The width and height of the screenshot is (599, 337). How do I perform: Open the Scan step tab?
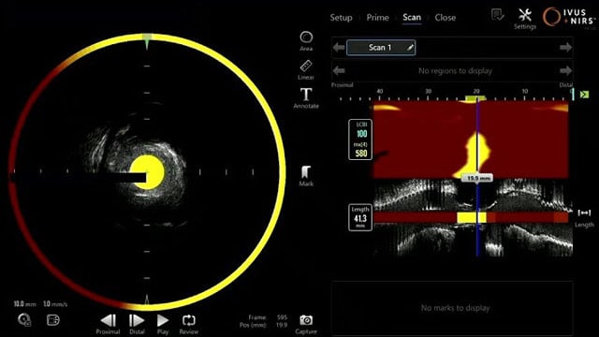412,18
